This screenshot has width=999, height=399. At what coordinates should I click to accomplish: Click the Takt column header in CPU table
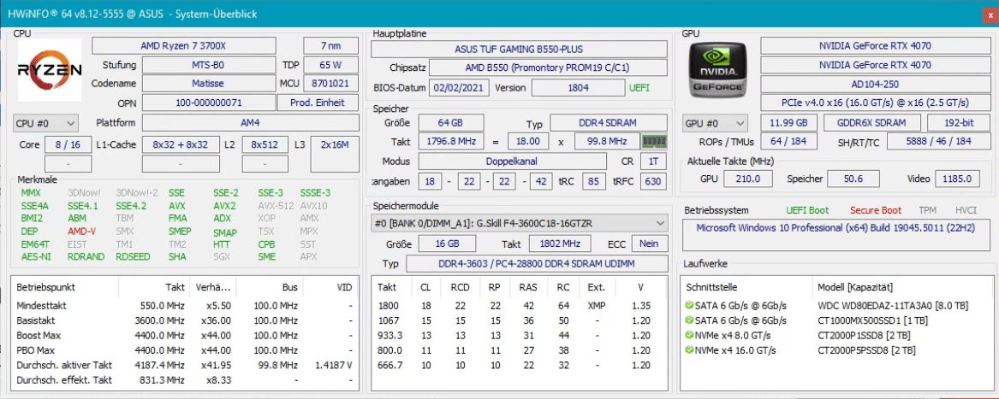pos(175,287)
